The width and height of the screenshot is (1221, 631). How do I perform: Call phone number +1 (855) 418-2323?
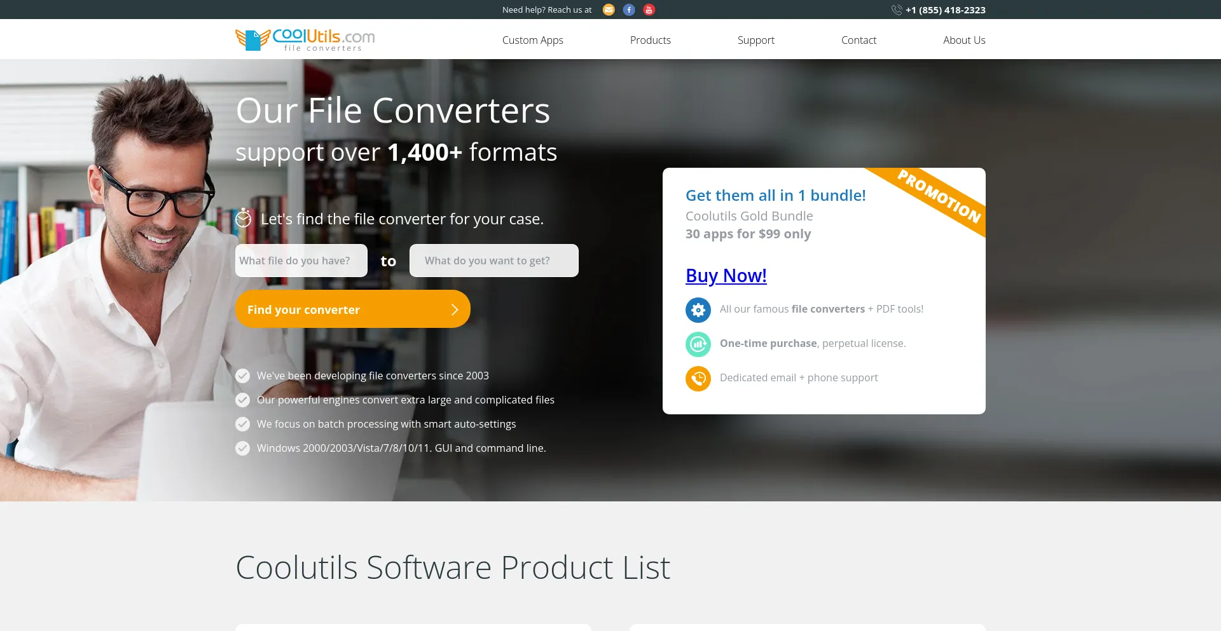point(946,10)
